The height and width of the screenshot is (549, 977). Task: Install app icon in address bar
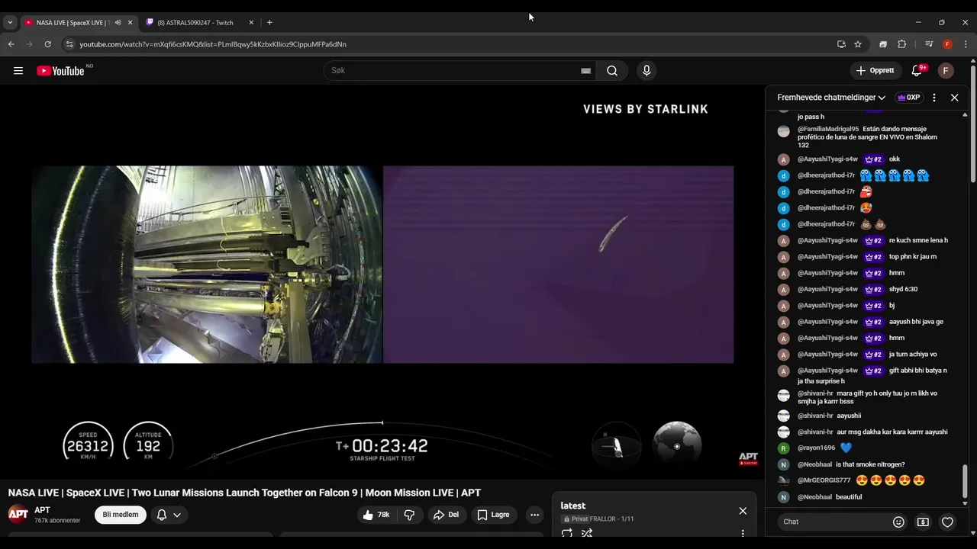tap(841, 44)
